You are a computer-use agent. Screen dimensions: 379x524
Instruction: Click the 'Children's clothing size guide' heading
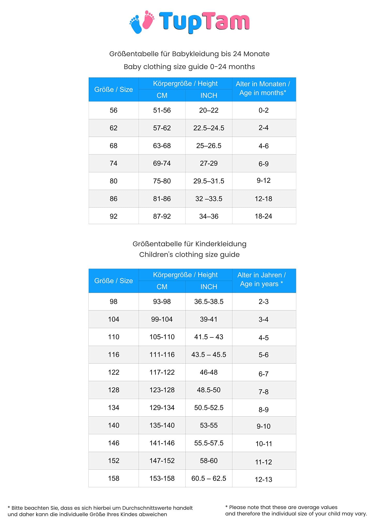189,255
